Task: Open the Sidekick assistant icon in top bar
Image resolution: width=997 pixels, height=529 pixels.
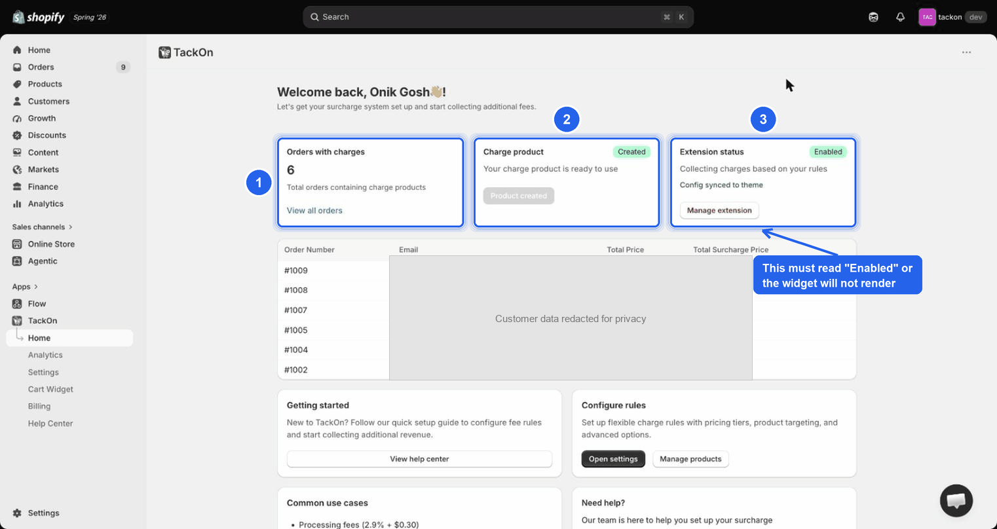Action: (x=873, y=17)
